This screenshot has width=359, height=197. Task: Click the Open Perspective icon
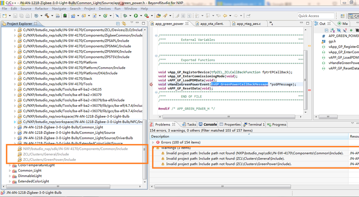(x=342, y=16)
